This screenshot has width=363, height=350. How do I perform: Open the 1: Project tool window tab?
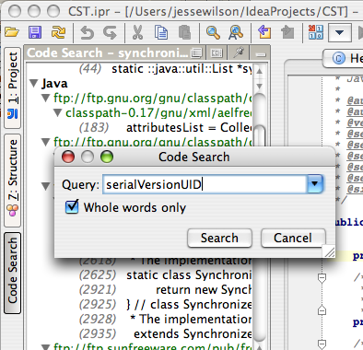(13, 87)
